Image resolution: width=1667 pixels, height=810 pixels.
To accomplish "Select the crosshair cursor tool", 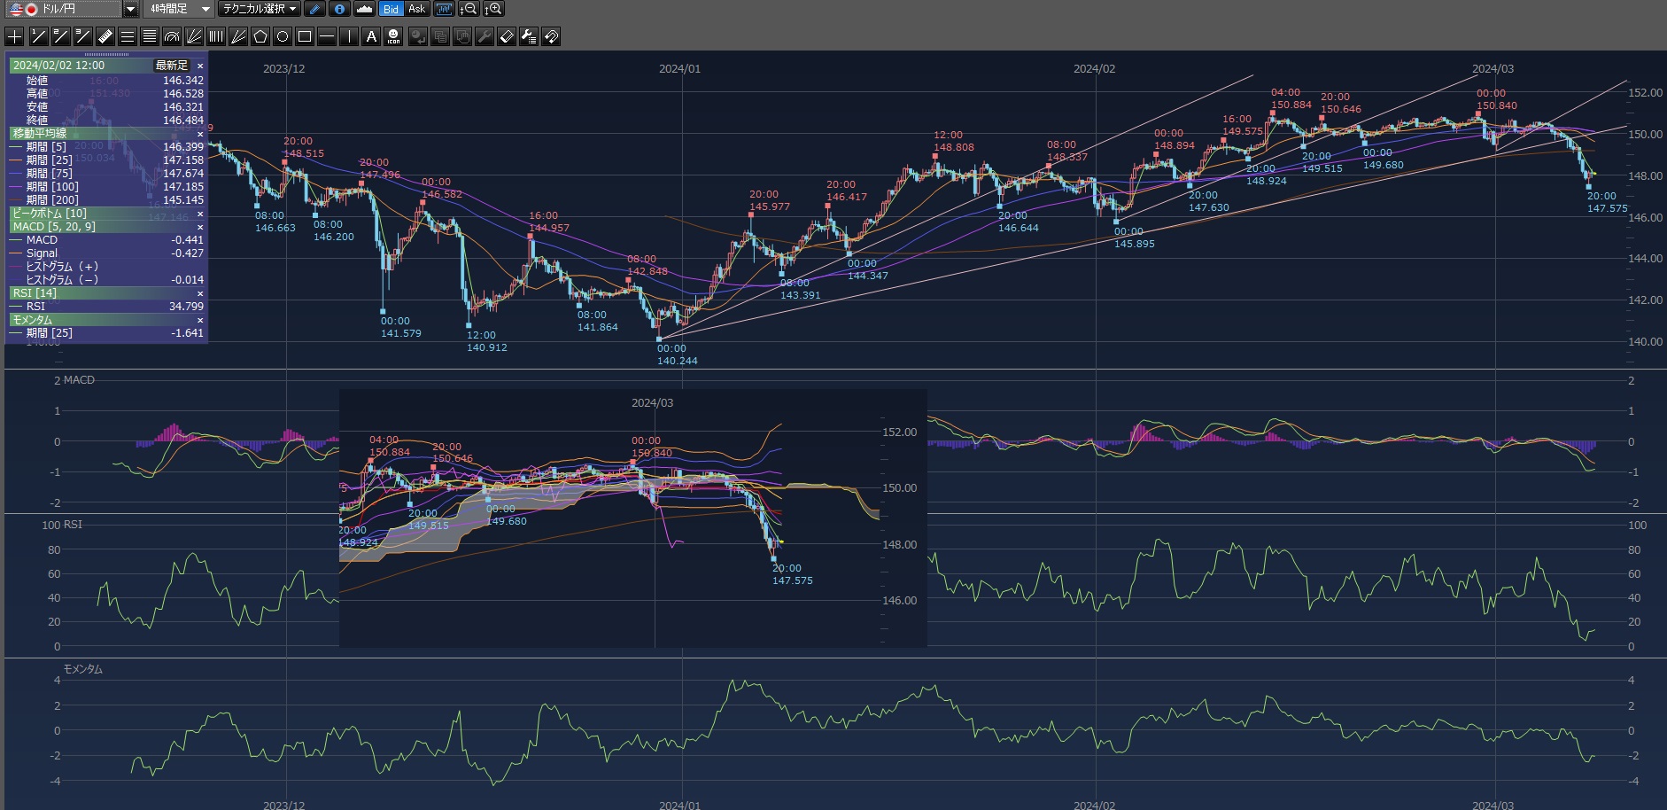I will pos(14,36).
